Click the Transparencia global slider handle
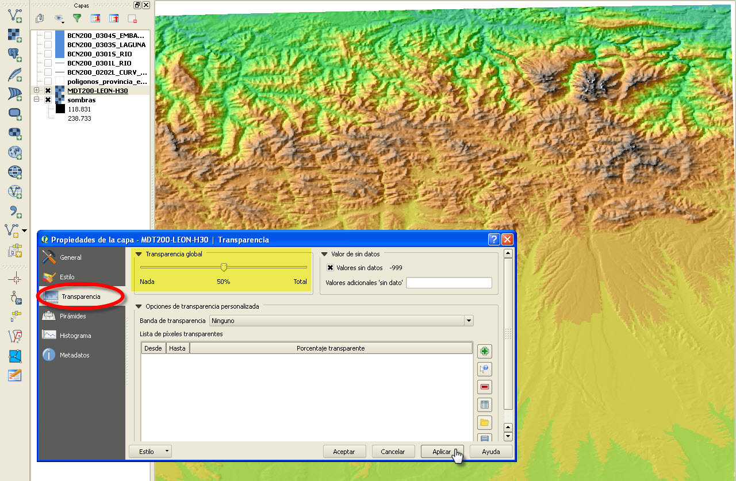Image resolution: width=736 pixels, height=481 pixels. click(x=224, y=267)
